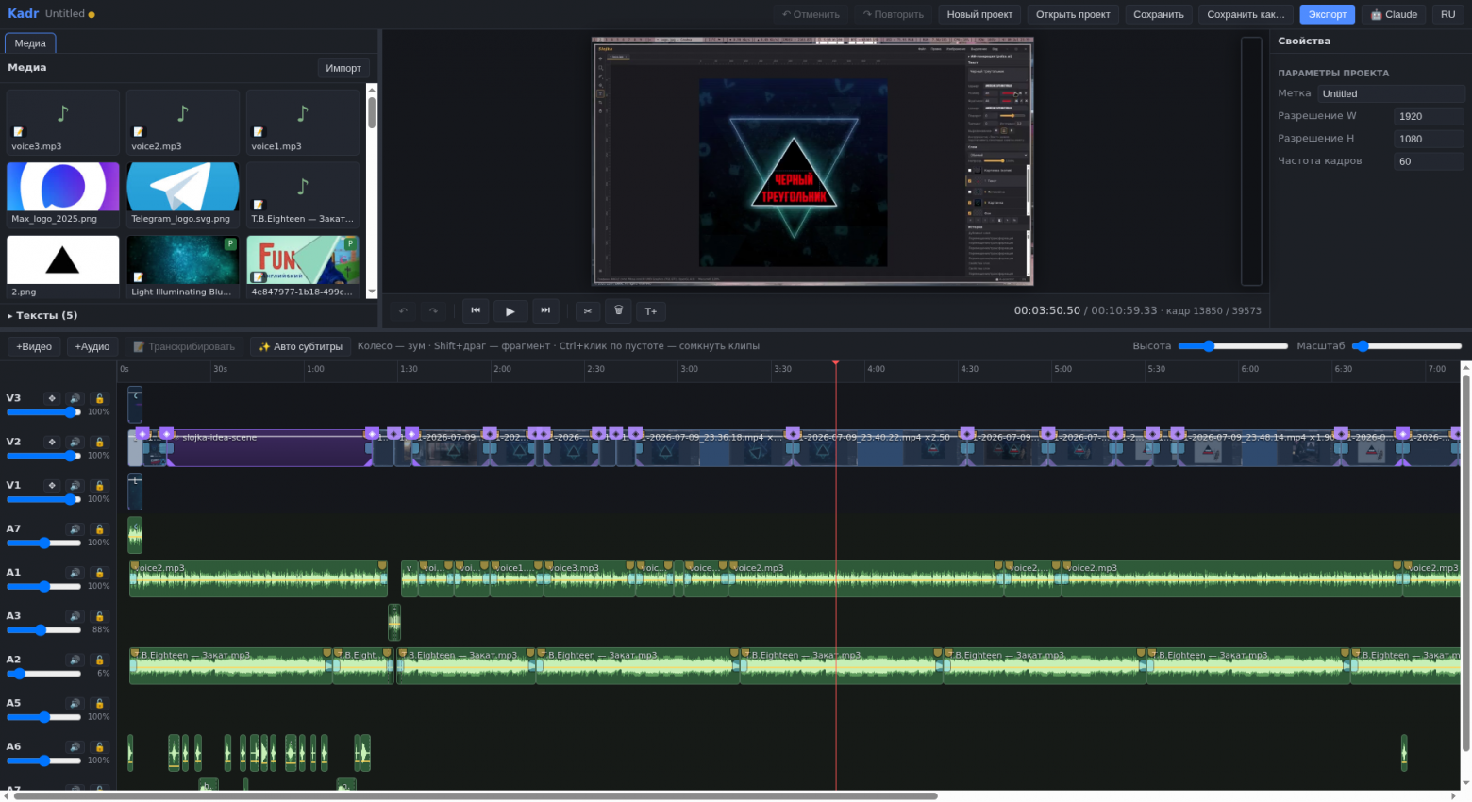Screen dimensions: 1472x802
Task: Click the Импорт media button
Action: click(x=343, y=68)
